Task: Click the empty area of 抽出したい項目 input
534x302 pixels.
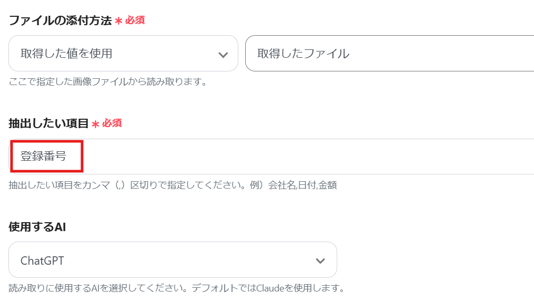Action: tap(305, 157)
